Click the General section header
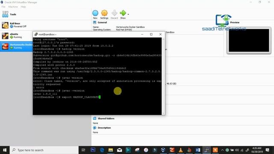 [102, 23]
